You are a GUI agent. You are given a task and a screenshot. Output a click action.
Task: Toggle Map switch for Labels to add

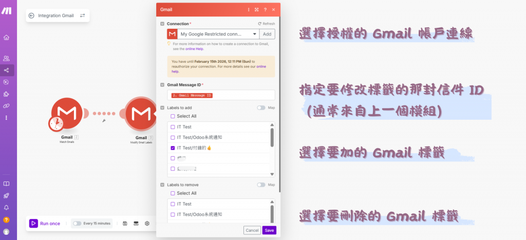261,108
